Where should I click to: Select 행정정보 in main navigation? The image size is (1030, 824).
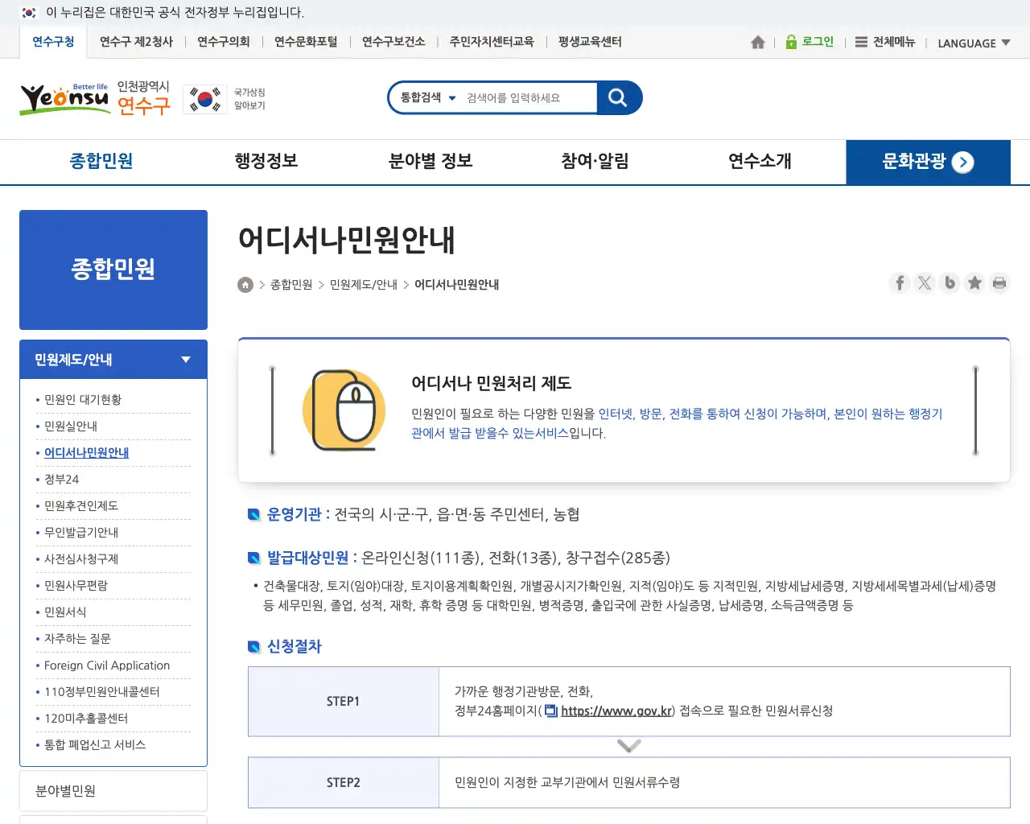(266, 161)
